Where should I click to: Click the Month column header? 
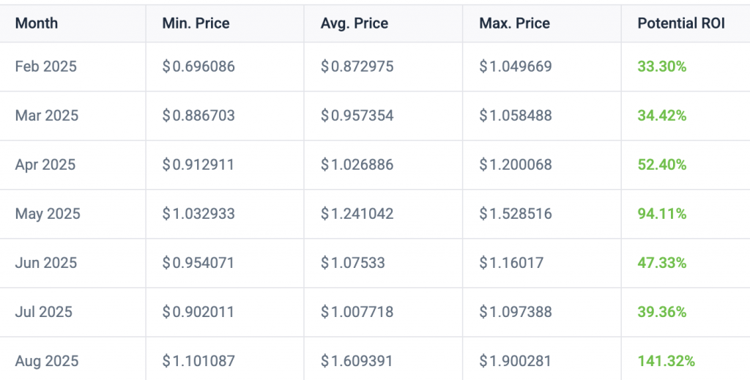coord(37,23)
